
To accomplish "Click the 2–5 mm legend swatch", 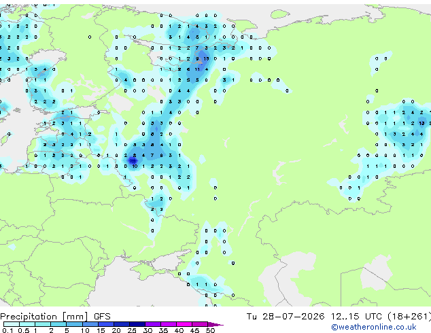I will pos(58,324).
